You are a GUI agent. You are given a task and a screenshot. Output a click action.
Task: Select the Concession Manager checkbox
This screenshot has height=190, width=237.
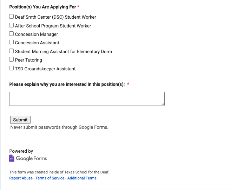point(11,34)
